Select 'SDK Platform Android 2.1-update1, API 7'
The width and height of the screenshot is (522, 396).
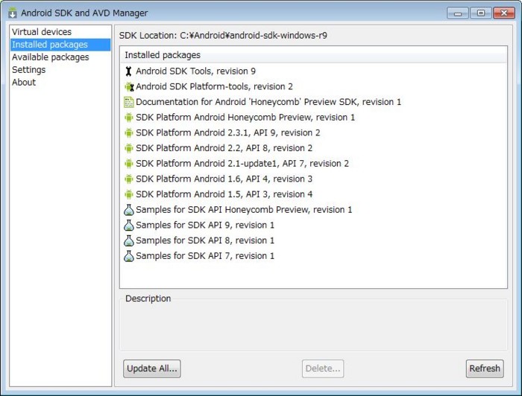pos(242,164)
